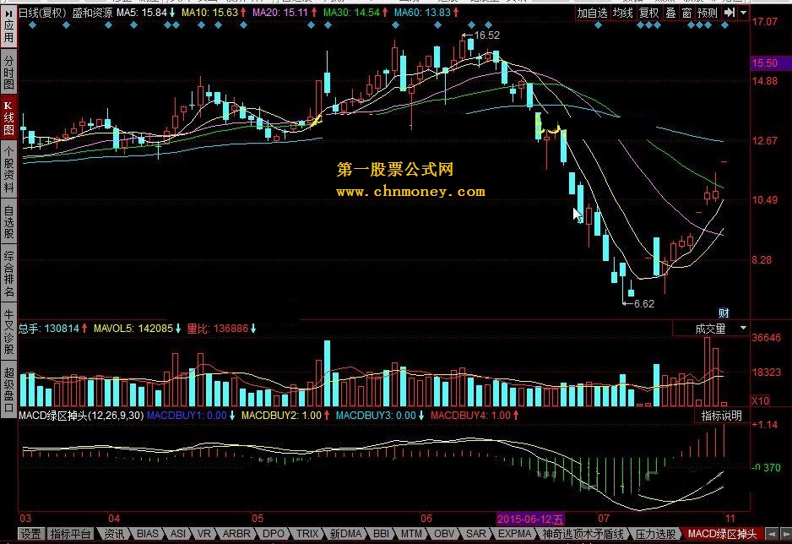Toggle 窗 window layout option

pyautogui.click(x=686, y=13)
